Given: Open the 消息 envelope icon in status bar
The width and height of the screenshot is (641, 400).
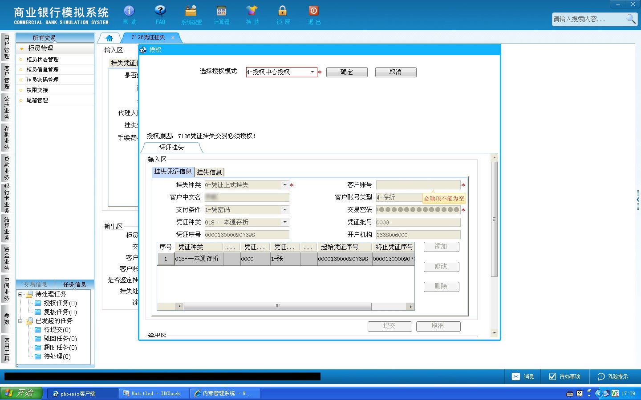Looking at the screenshot, I should (x=516, y=376).
